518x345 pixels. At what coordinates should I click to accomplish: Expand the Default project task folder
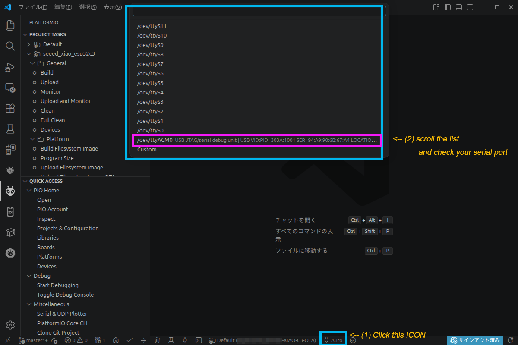(x=29, y=44)
